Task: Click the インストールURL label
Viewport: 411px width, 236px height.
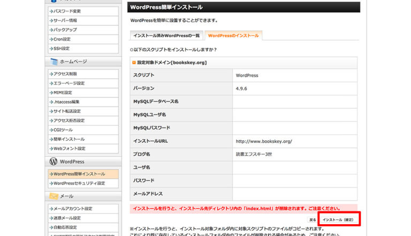Action: click(x=150, y=141)
